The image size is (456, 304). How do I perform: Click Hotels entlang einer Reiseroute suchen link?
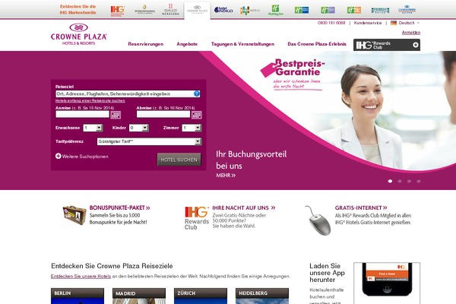90,100
